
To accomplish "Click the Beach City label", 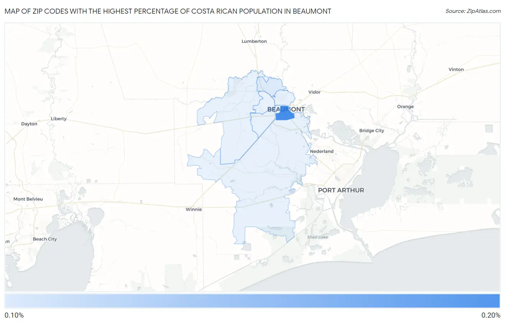I will coord(45,239).
